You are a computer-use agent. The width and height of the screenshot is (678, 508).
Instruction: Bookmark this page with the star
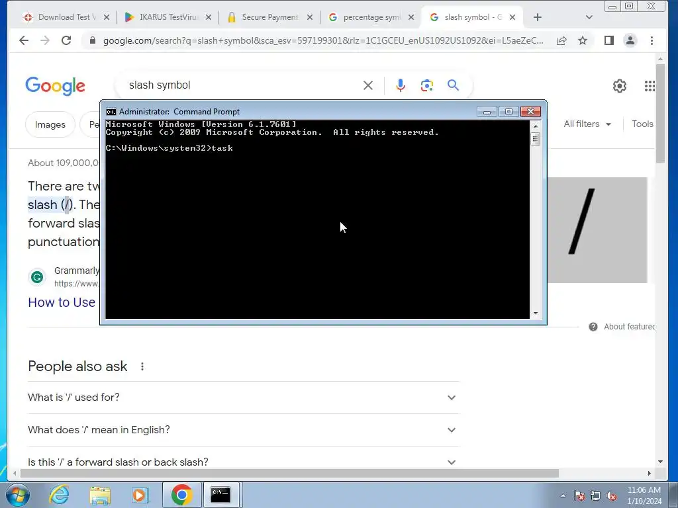click(x=583, y=40)
